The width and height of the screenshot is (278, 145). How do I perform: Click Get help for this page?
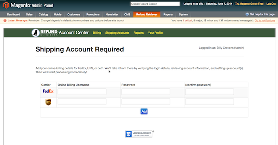coord(262,14)
